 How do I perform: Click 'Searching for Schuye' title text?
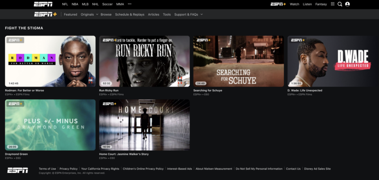(208, 90)
